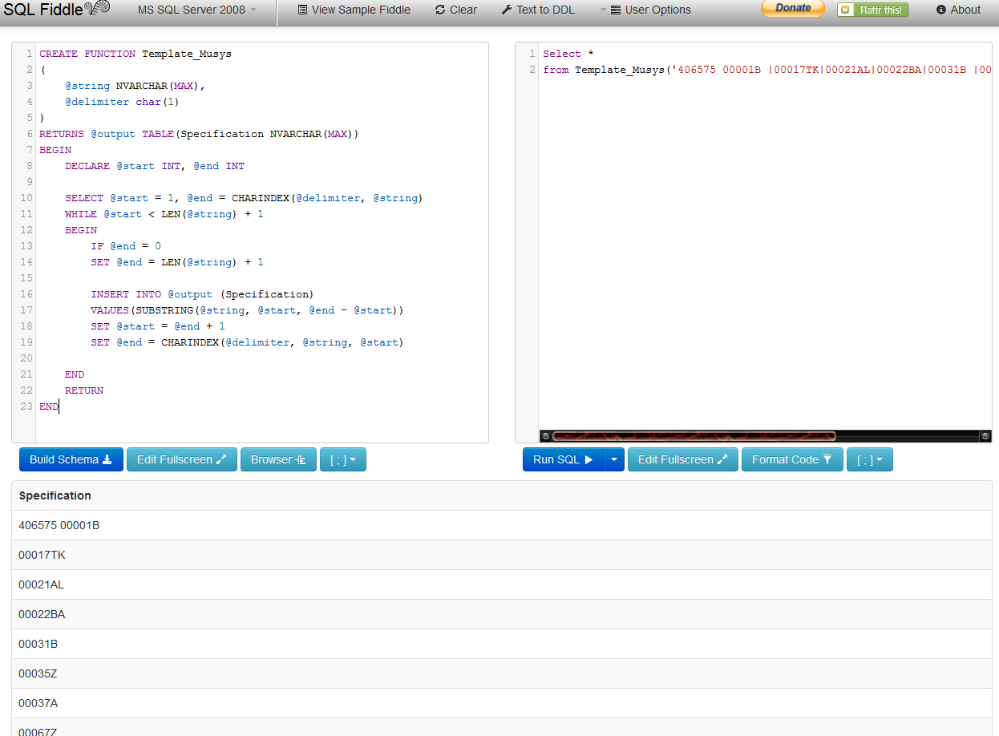
Task: Click the Clear refresh icon
Action: (x=440, y=10)
